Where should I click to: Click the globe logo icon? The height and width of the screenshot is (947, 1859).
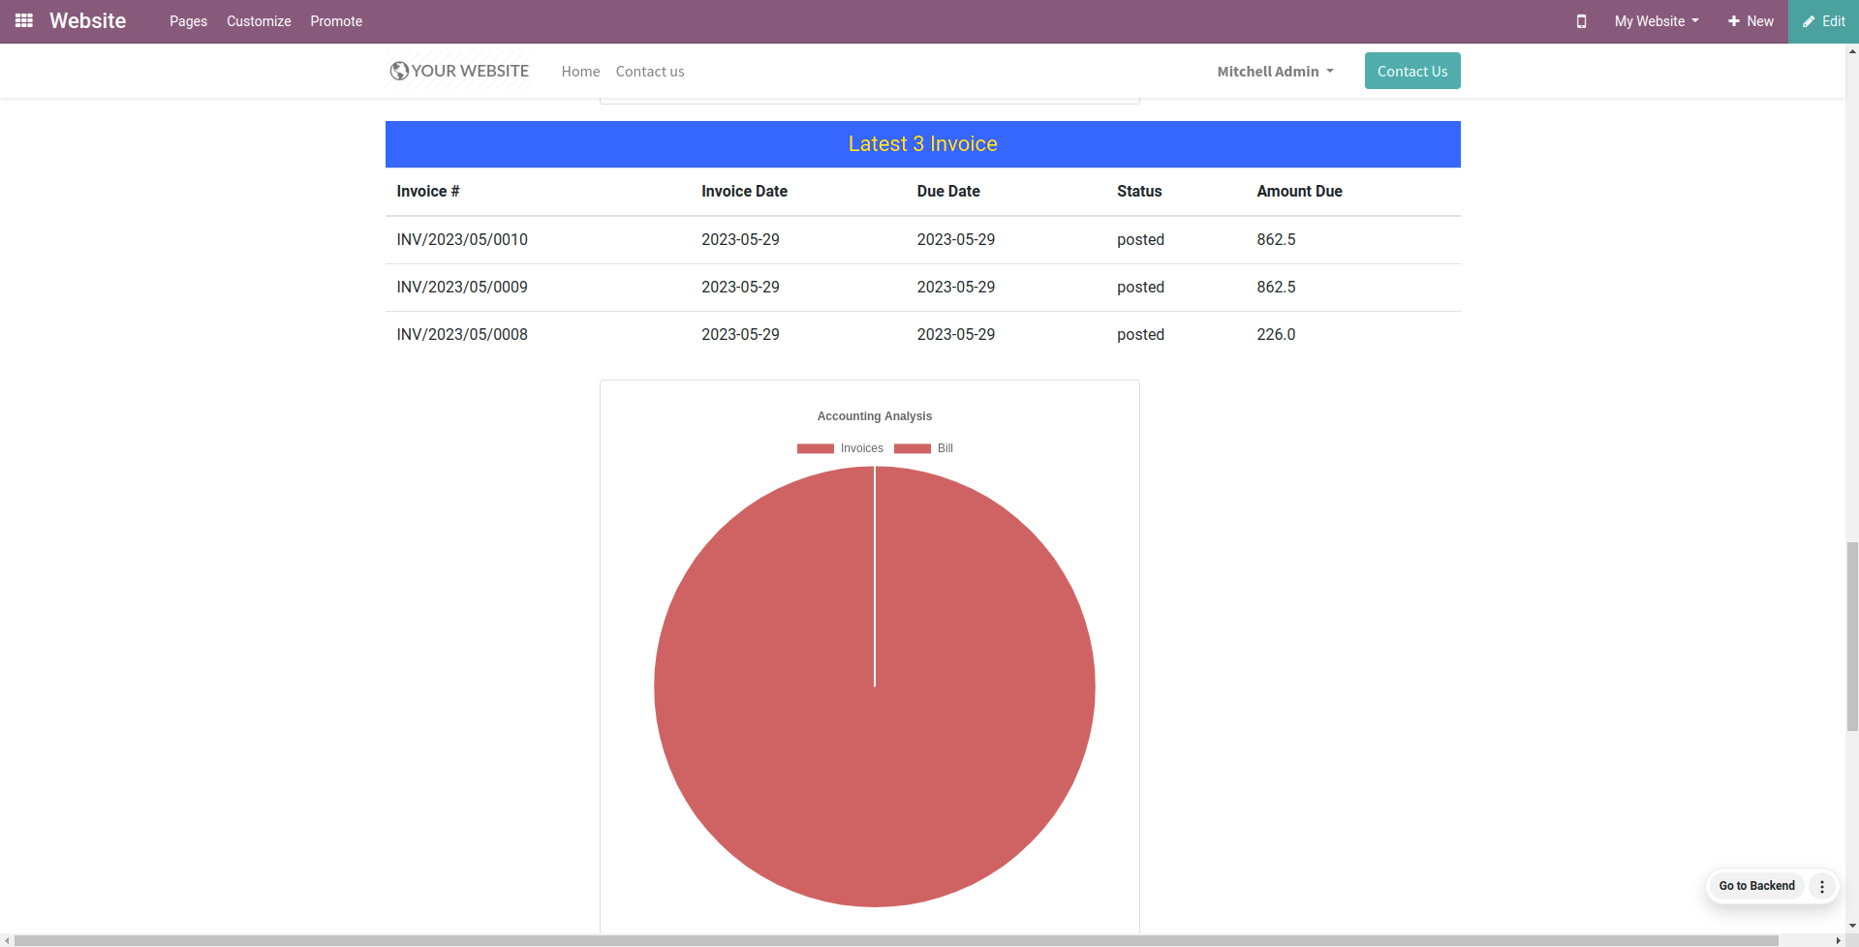click(x=399, y=71)
